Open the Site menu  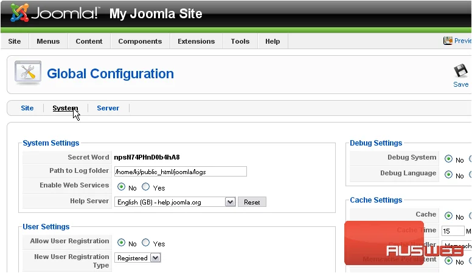15,41
